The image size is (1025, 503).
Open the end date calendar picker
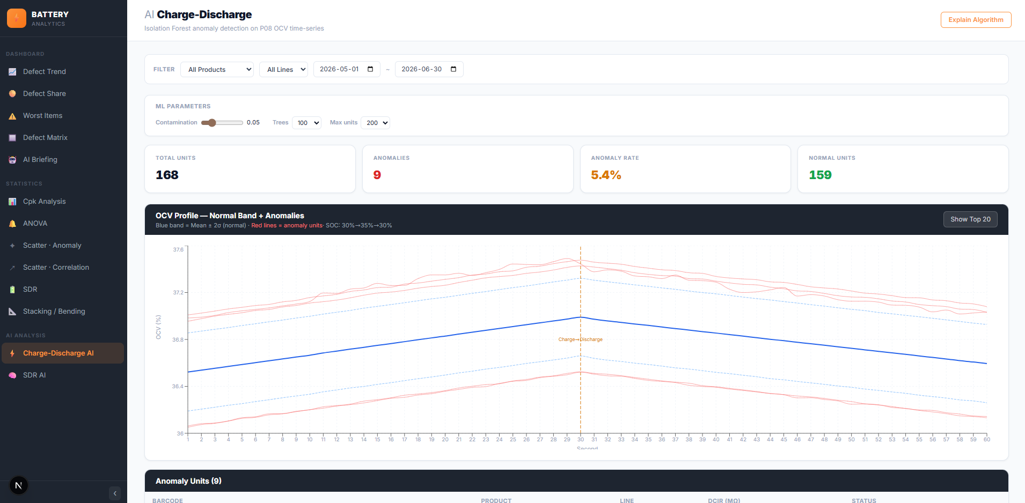[x=453, y=69]
